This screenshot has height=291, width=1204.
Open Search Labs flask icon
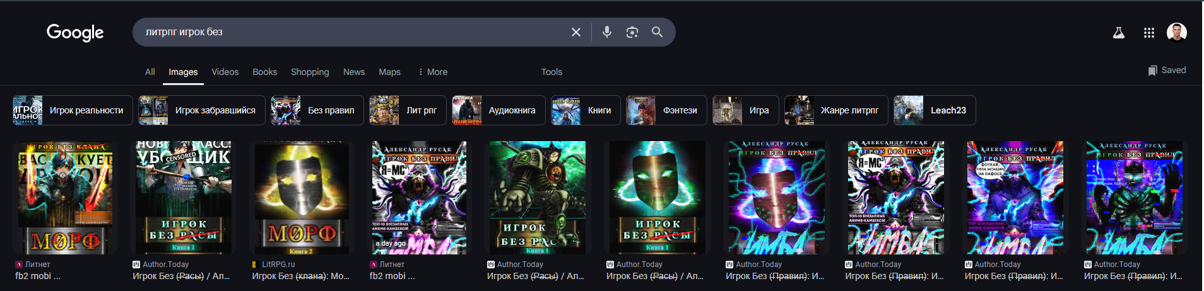(1119, 33)
